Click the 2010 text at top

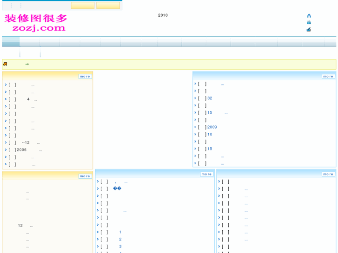(x=163, y=15)
